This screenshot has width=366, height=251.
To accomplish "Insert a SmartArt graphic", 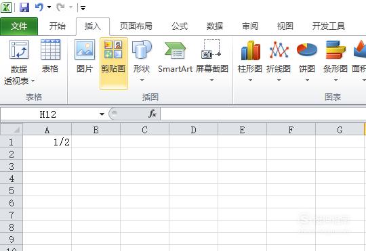I will click(175, 57).
